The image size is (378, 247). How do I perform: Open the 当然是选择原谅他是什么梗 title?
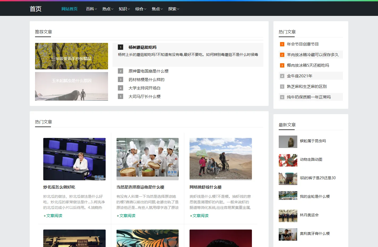pyautogui.click(x=140, y=187)
